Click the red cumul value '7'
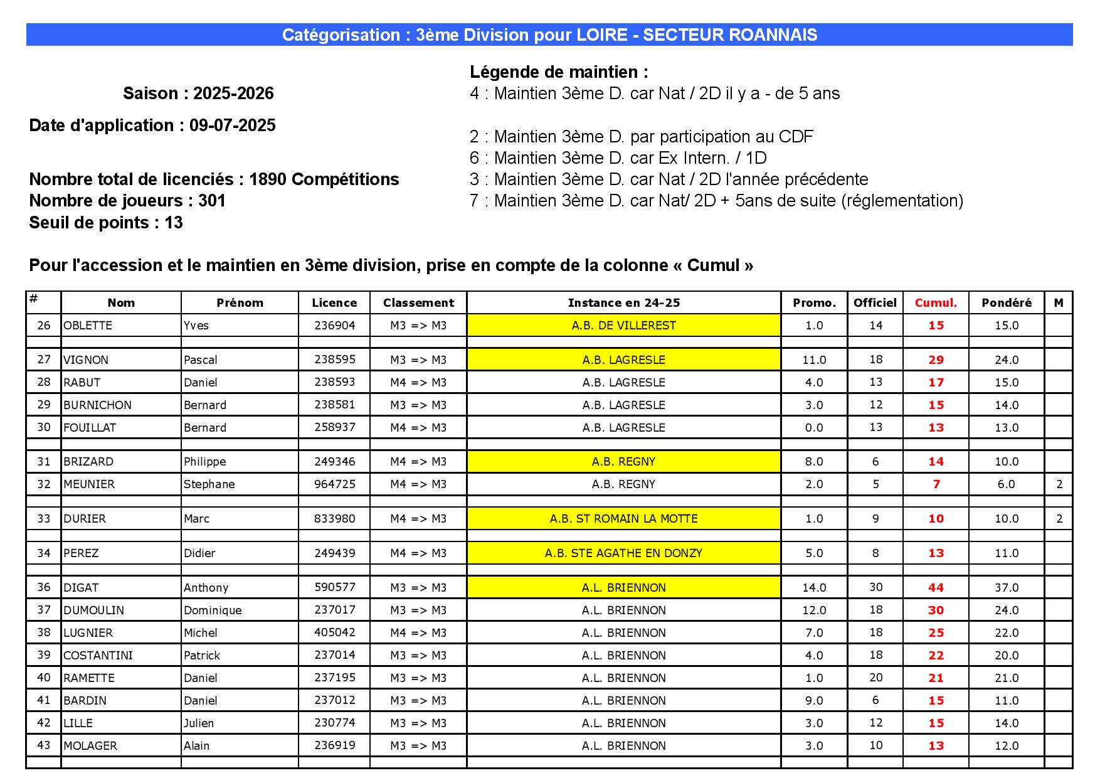Screen dimensions: 1100x778 point(936,484)
